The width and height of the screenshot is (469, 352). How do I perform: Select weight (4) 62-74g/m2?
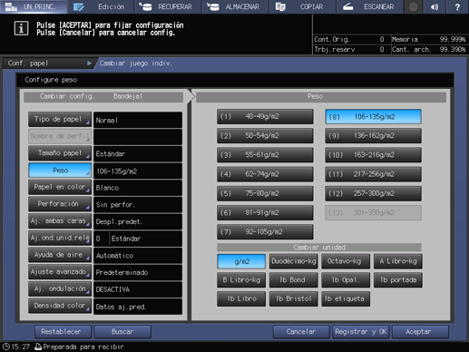point(265,174)
